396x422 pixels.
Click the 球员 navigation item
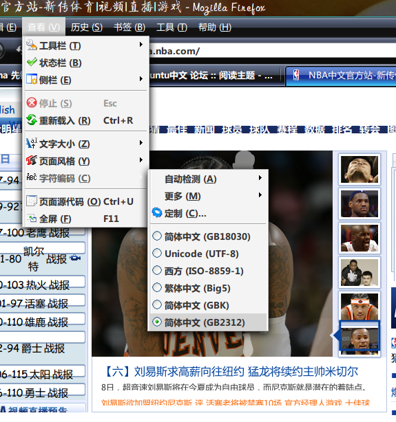point(232,130)
